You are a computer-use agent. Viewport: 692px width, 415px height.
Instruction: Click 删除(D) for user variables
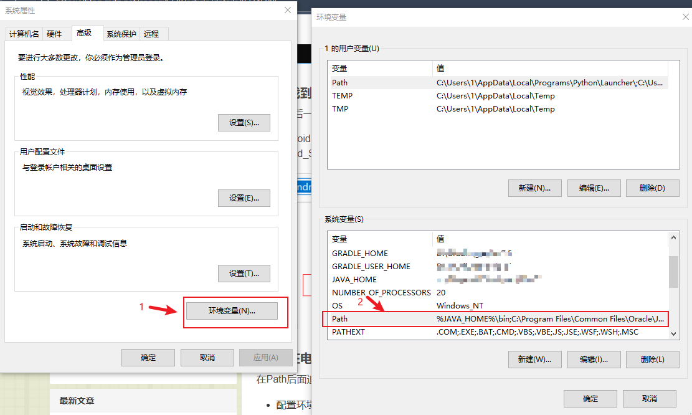653,188
